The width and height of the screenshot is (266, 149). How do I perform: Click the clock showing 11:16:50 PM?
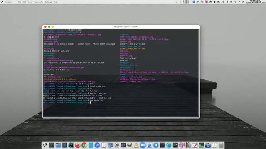click(256, 1)
